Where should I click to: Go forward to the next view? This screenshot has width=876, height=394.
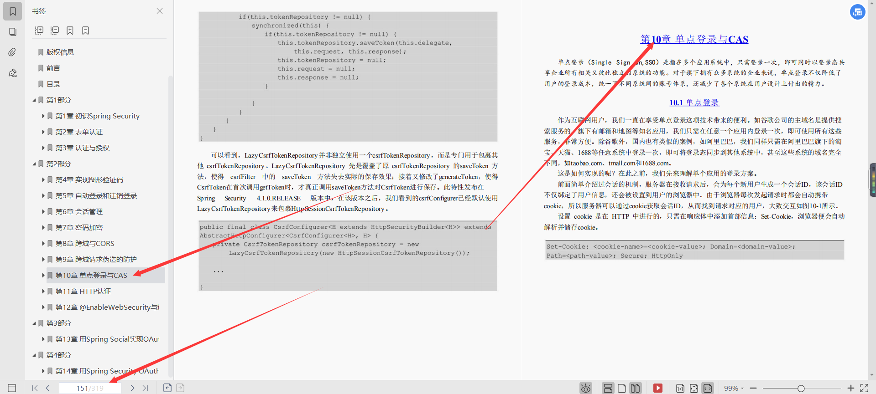(x=180, y=388)
